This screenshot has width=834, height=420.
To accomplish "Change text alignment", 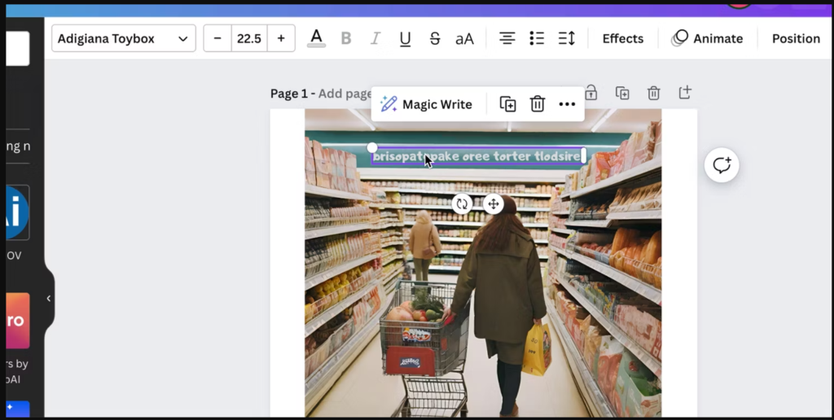I will tap(507, 38).
